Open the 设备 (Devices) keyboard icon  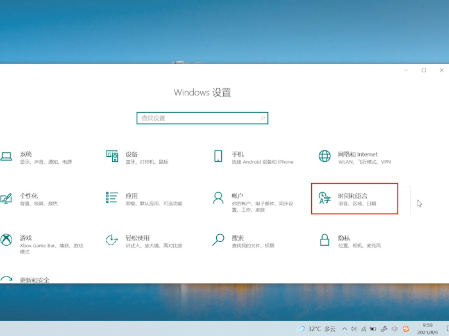click(x=112, y=156)
